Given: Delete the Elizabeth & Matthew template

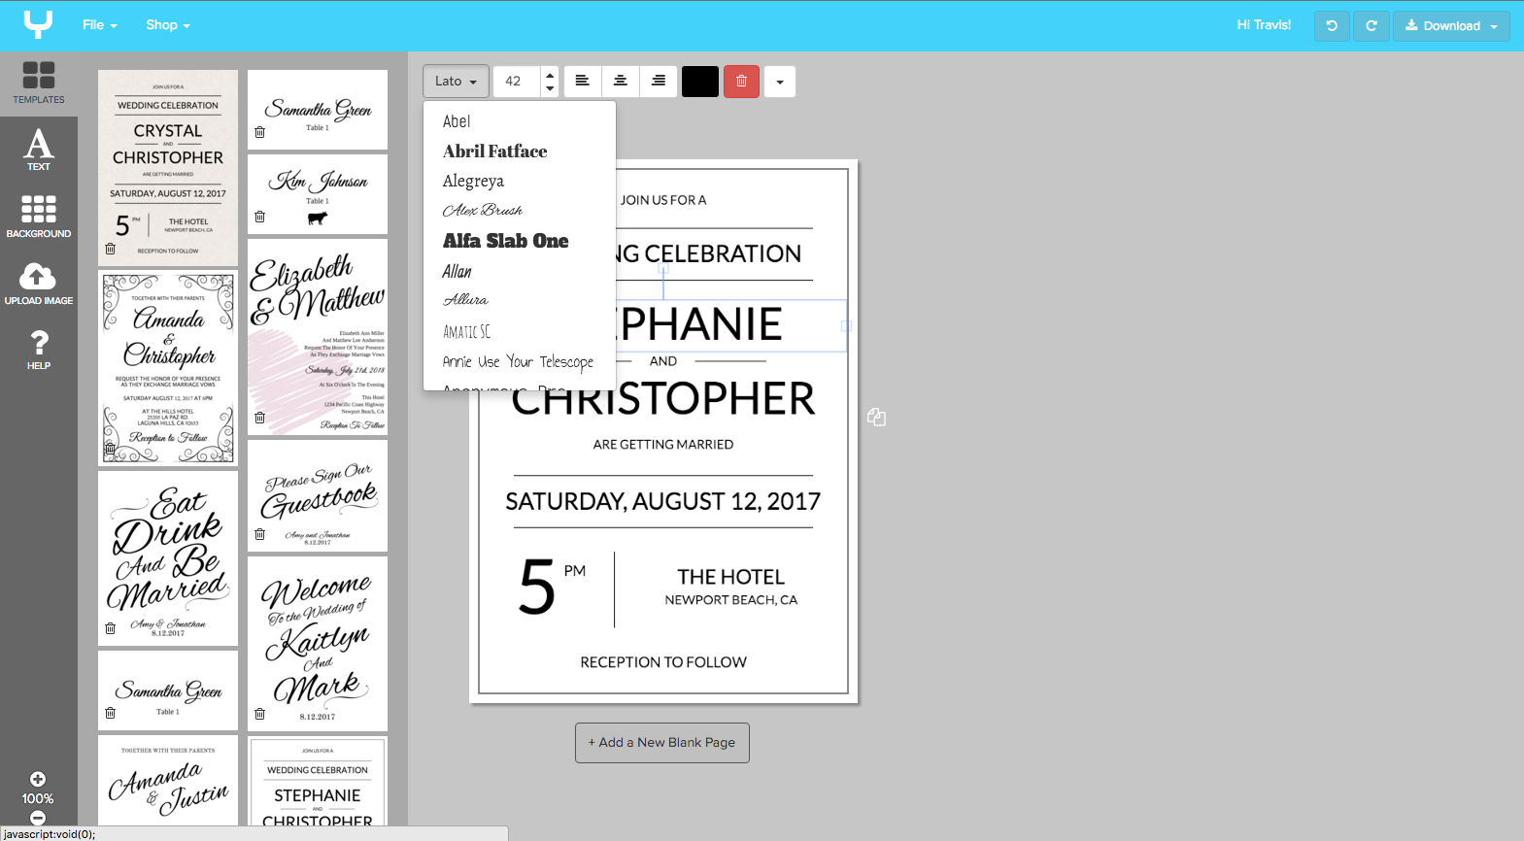Looking at the screenshot, I should (259, 418).
